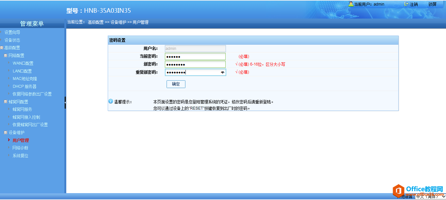Click the 温馨提示 info icon
This screenshot has height=200, width=446.
(111, 101)
